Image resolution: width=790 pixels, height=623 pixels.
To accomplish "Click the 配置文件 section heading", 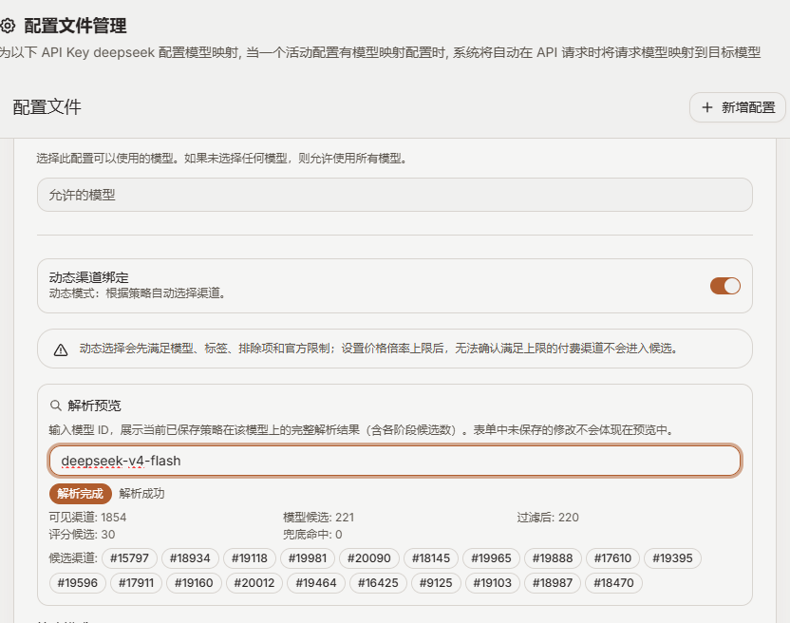I will coord(47,107).
